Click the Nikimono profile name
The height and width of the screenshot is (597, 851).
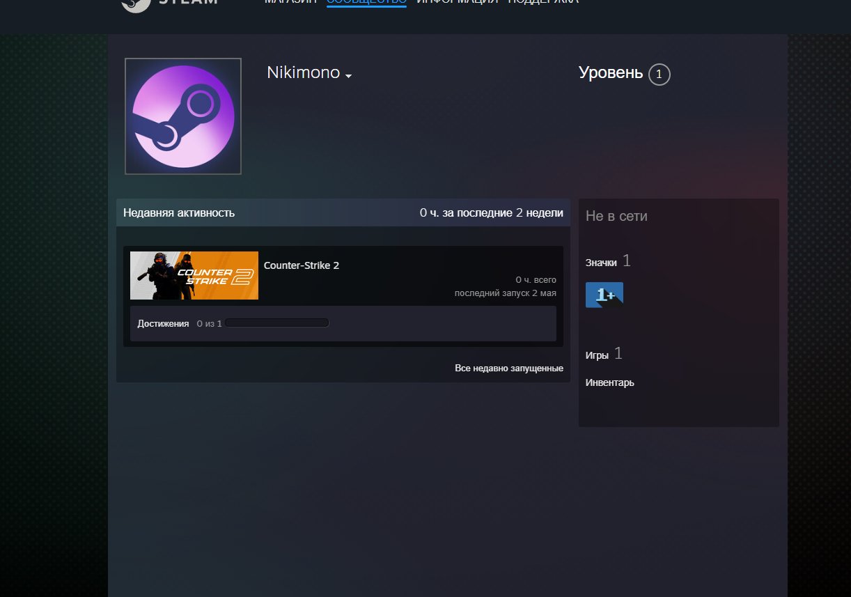click(x=304, y=72)
